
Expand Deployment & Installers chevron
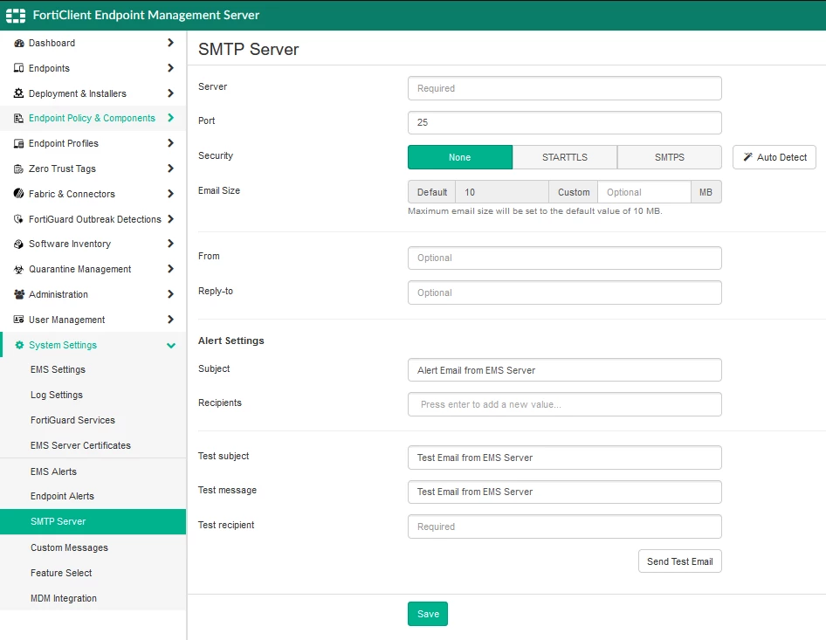tap(170, 93)
